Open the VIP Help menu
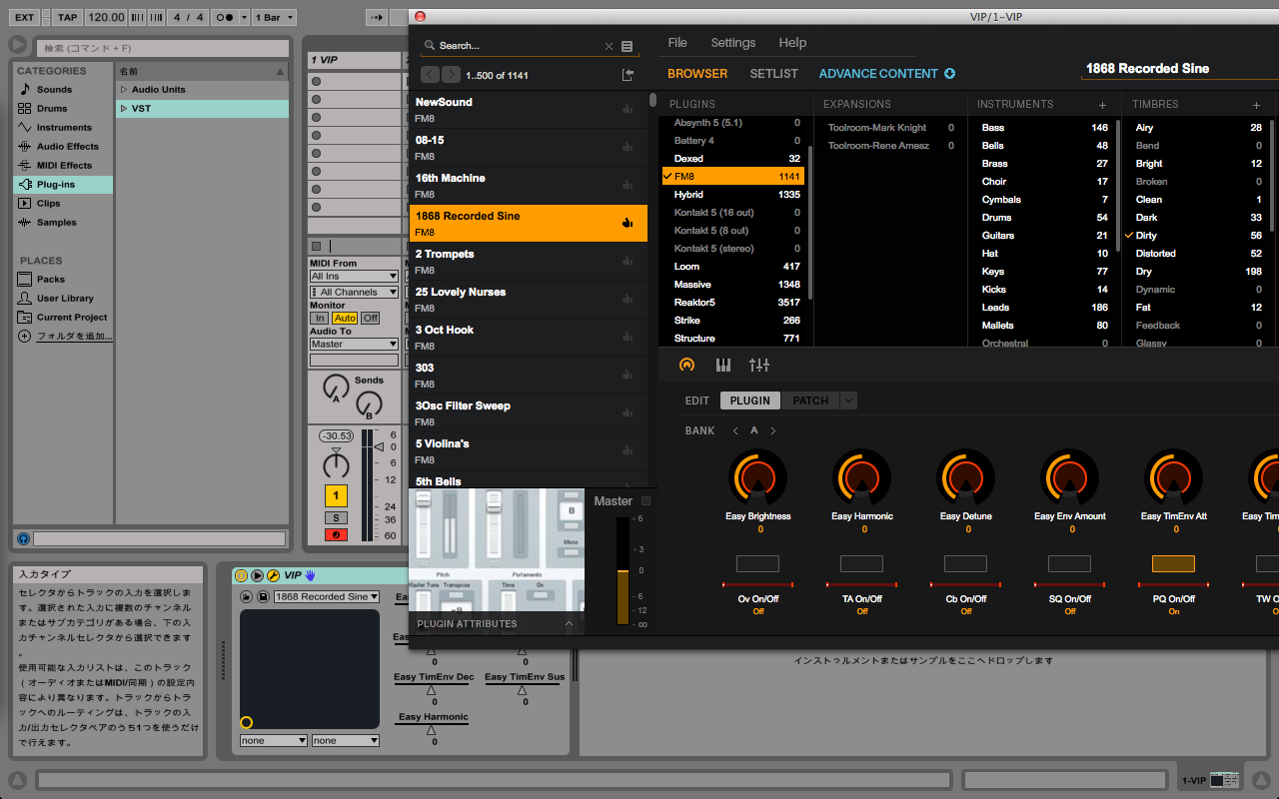Viewport: 1279px width, 799px height. coord(792,43)
